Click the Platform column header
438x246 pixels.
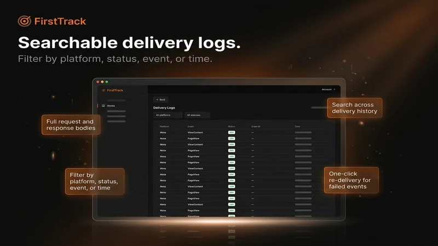(164, 126)
